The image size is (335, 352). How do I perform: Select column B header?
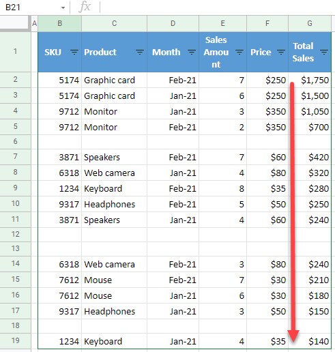(x=59, y=23)
